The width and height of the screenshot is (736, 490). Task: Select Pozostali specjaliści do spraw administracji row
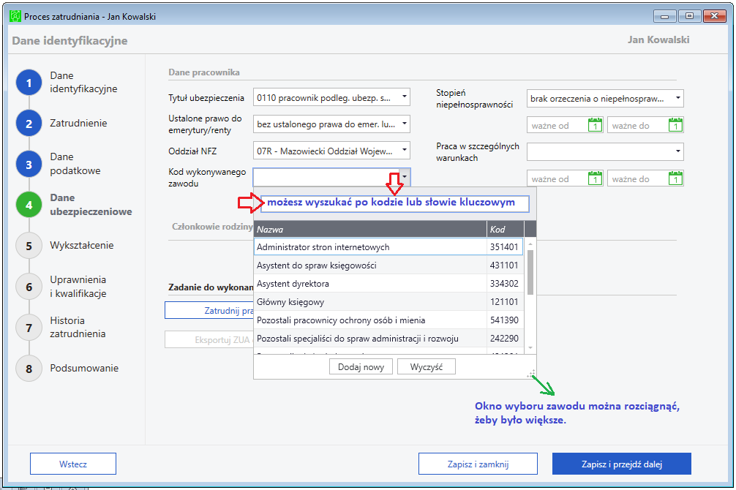[x=388, y=339]
